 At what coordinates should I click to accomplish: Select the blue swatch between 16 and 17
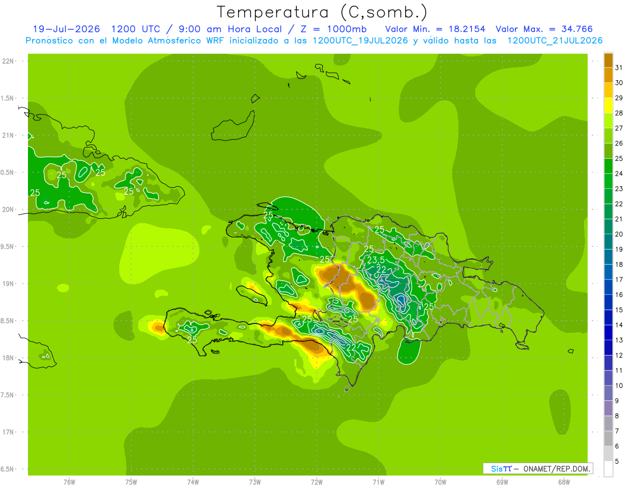(x=608, y=287)
